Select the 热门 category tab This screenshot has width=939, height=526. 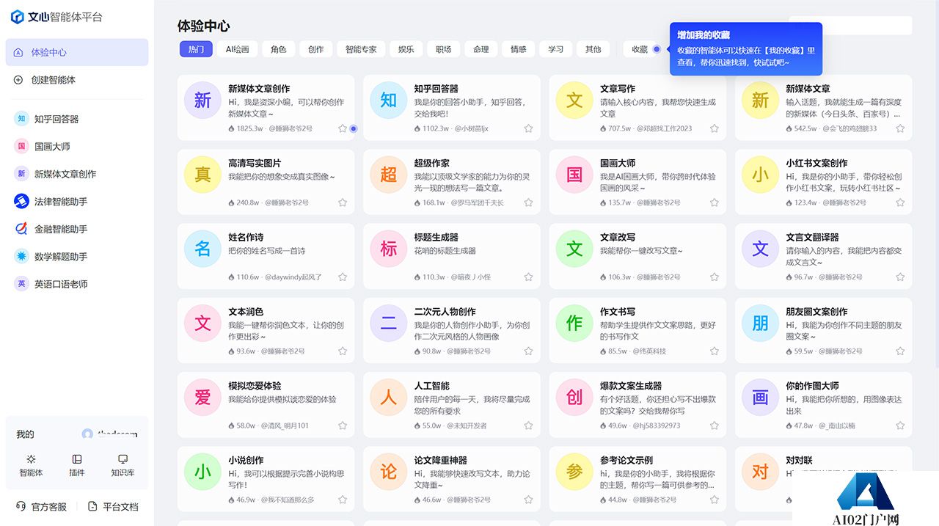[196, 49]
